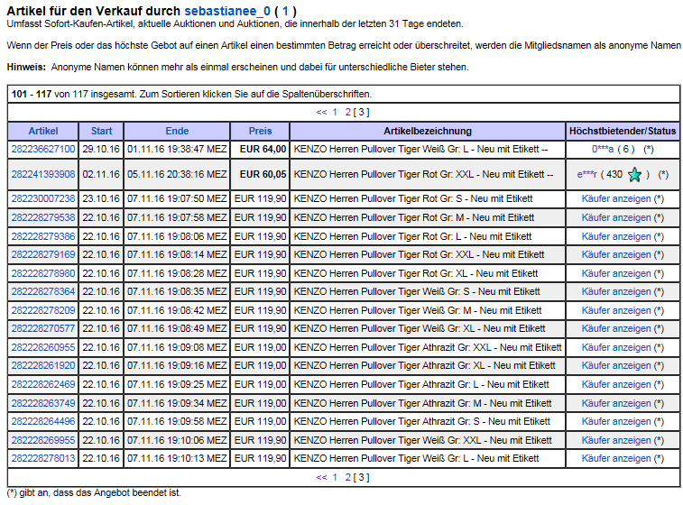Open seller profile sebastianee_0

(227, 11)
